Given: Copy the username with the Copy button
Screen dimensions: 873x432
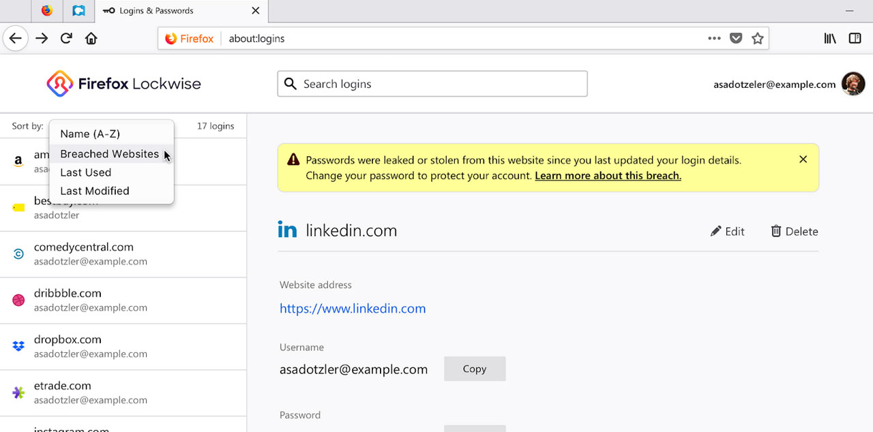Looking at the screenshot, I should 475,369.
